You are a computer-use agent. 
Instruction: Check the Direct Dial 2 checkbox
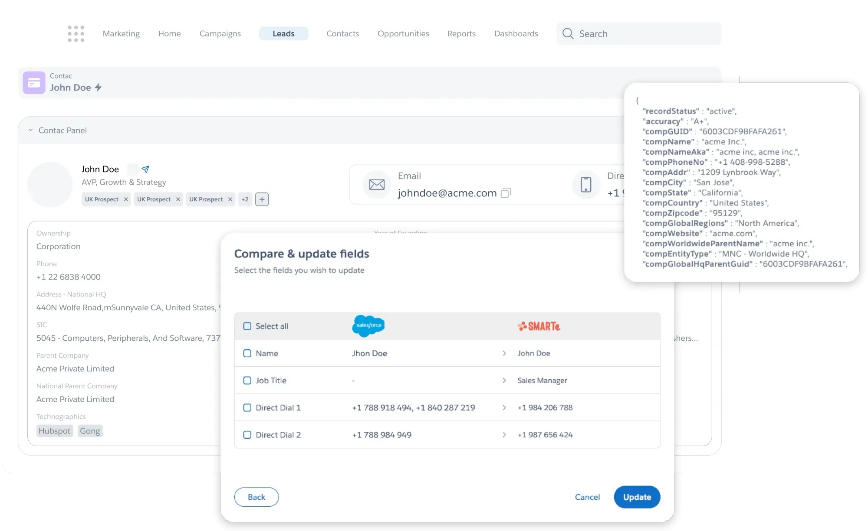point(247,435)
